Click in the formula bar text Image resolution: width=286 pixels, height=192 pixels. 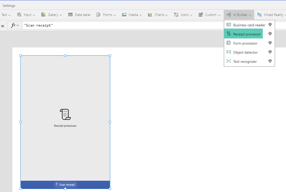point(38,26)
